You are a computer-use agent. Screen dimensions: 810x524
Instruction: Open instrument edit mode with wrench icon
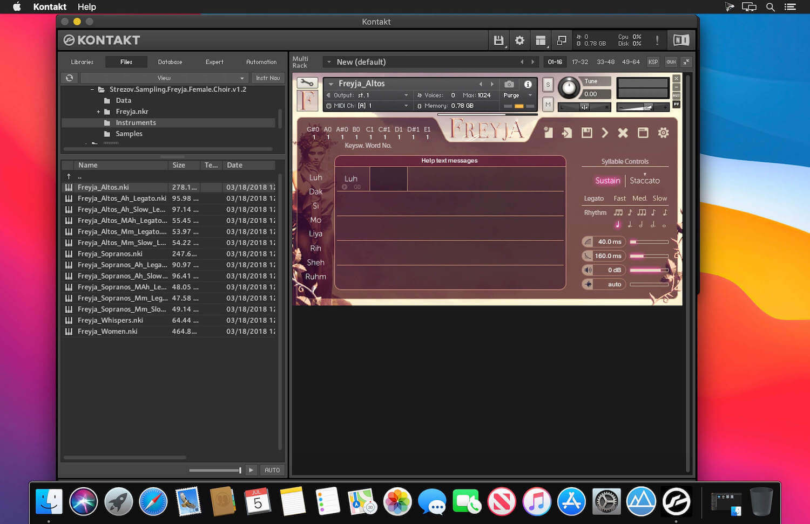pos(307,83)
